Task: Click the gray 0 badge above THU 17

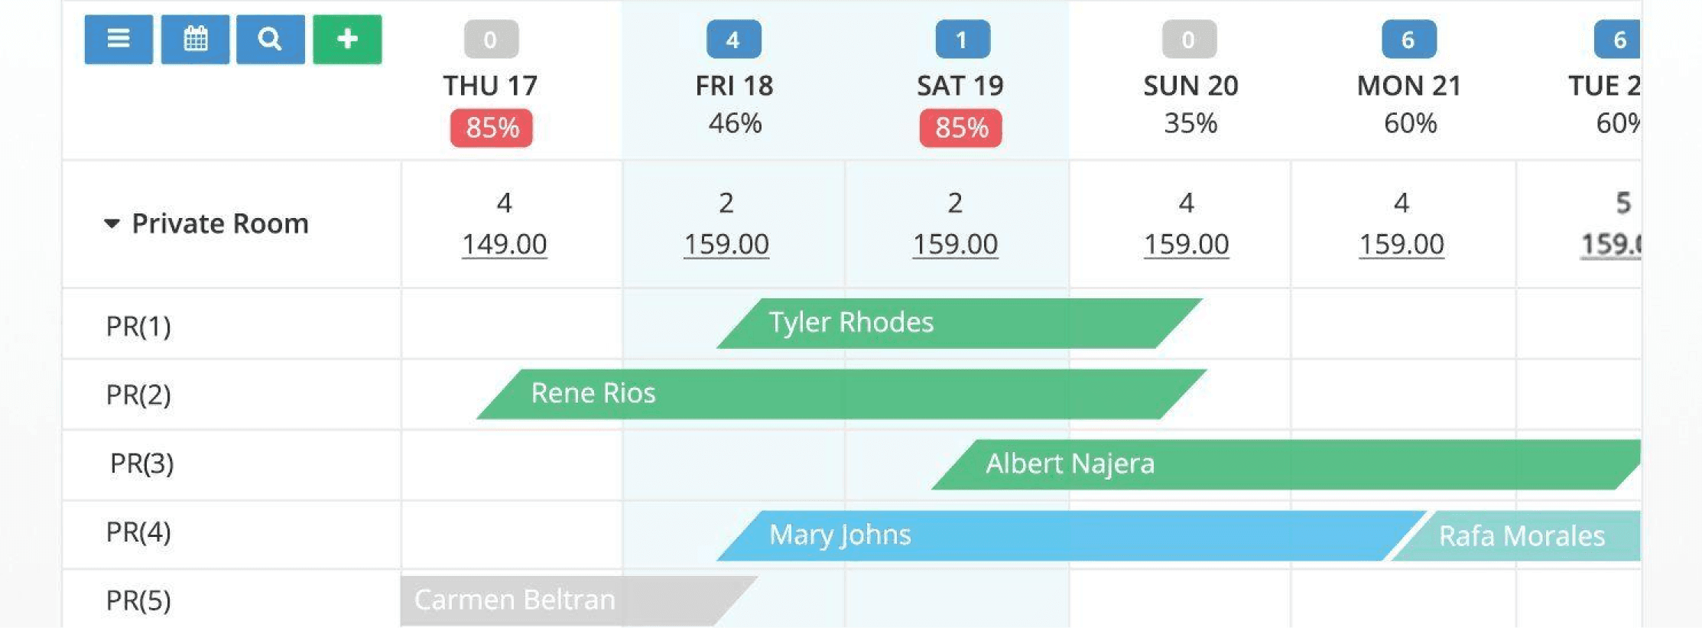Action: tap(492, 40)
